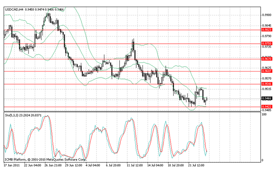The height and width of the screenshot is (172, 277).
Task: Click the 14 Jul 04:00 time label
Action: [x=155, y=166]
